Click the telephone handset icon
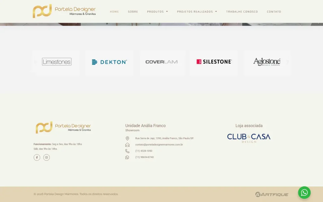Screen dimensions: 323x202 [127, 151]
